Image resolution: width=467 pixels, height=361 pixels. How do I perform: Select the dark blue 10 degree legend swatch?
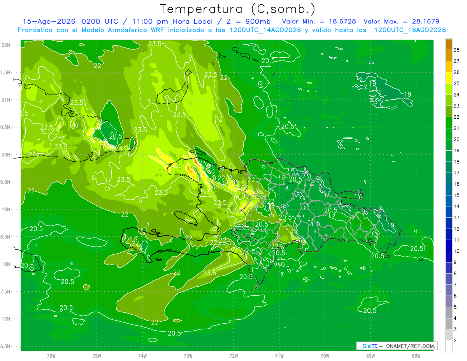[x=449, y=246]
